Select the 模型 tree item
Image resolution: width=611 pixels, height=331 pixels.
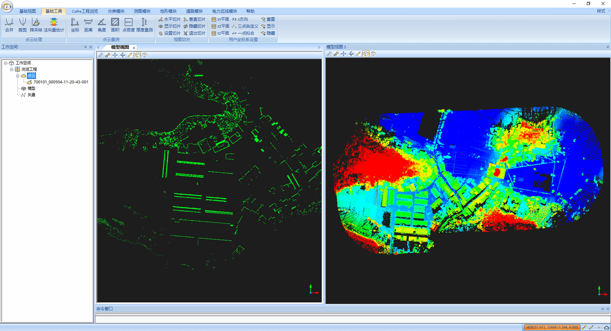[31, 89]
